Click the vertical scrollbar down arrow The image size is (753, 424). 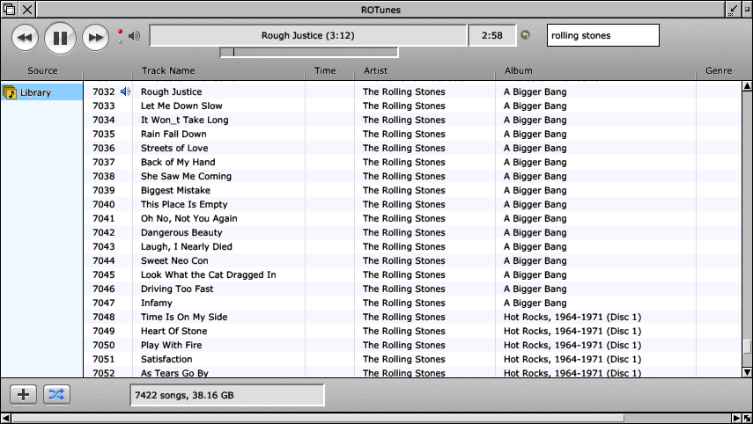[x=747, y=372]
